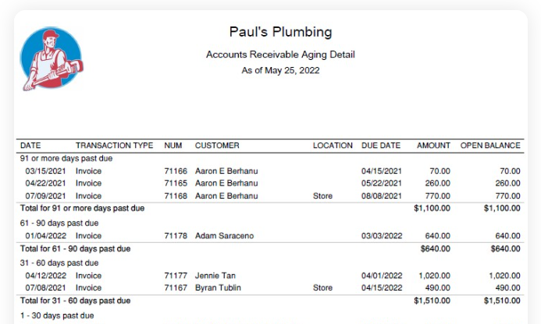Click amount 770.00 in the AMOUNT column
Viewport: 541px width, 324px height.
click(x=437, y=196)
